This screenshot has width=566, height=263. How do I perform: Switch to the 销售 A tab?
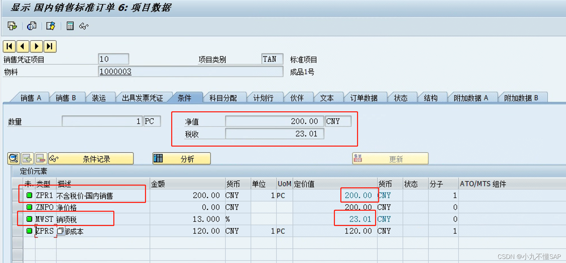[31, 98]
